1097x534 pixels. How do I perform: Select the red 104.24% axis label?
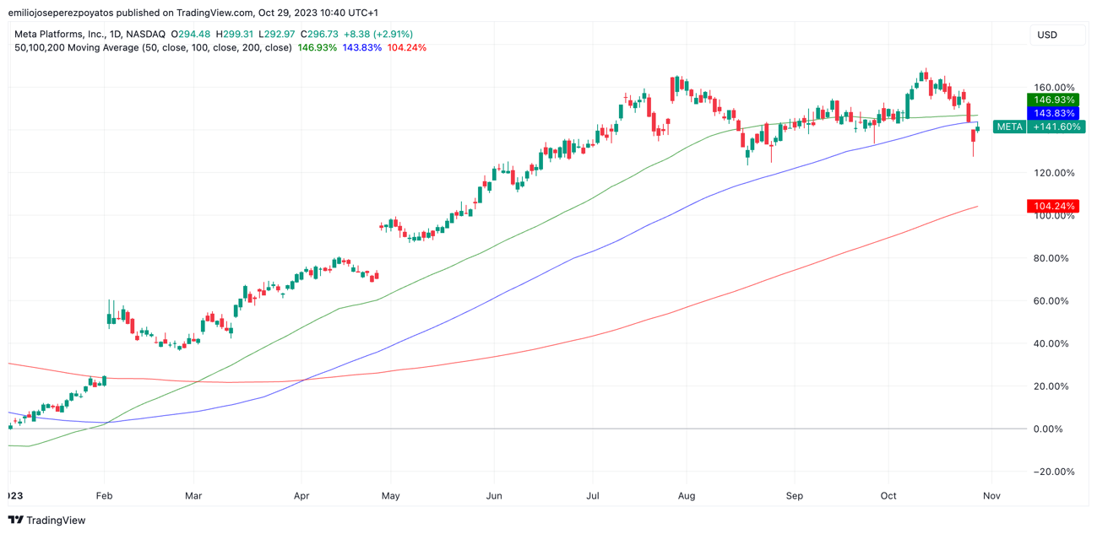[1053, 206]
